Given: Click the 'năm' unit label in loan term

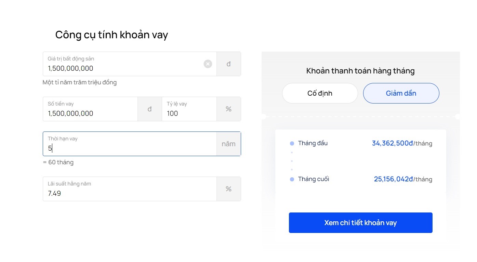Looking at the screenshot, I should click(229, 144).
